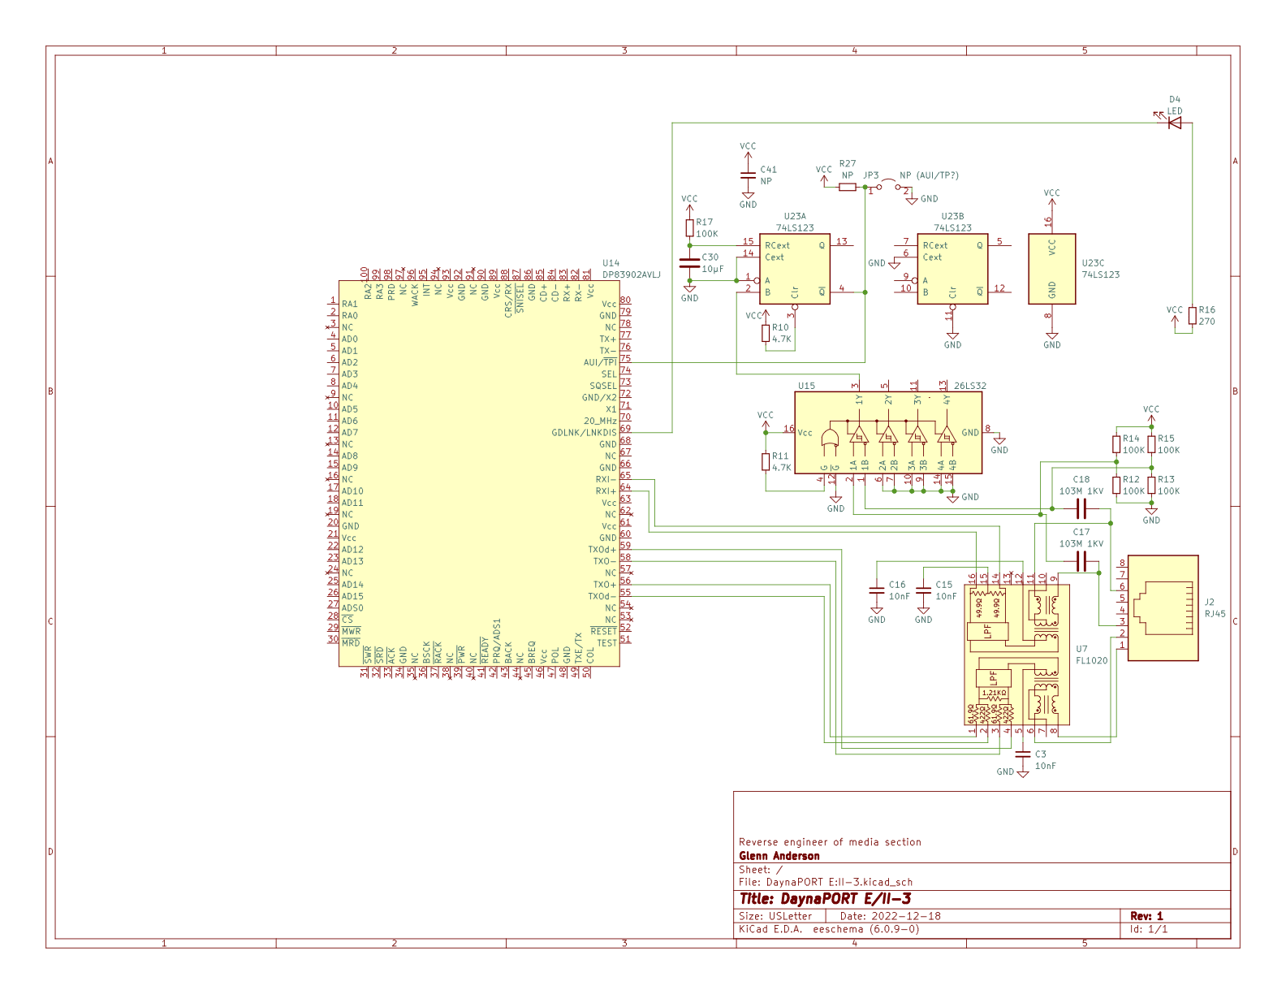Image resolution: width=1286 pixels, height=994 pixels.
Task: Select the R27 NP resistor symbol
Action: point(847,187)
